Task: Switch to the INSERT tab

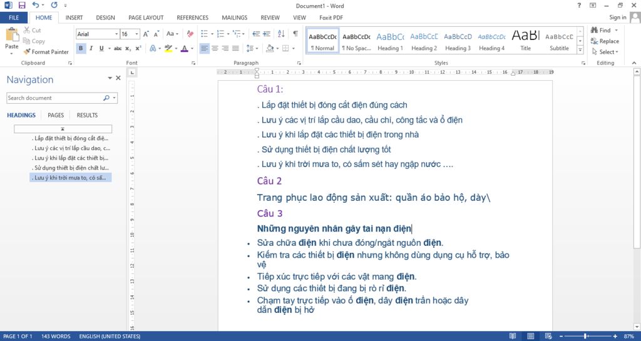Action: [74, 18]
